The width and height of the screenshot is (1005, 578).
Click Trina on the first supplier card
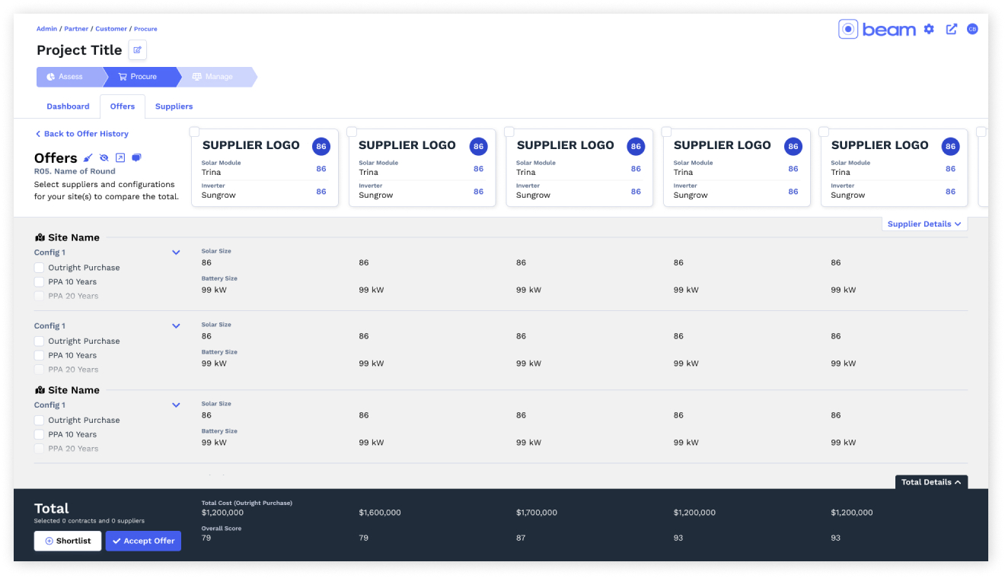(211, 173)
